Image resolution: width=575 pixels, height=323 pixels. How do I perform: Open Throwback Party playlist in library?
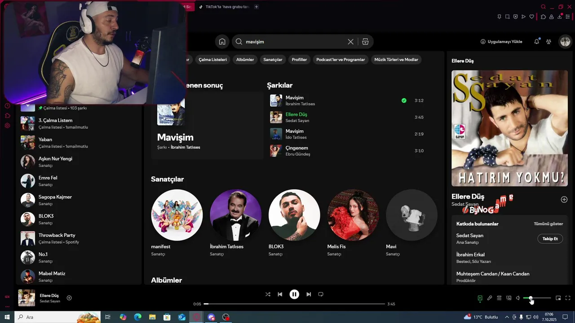click(79, 238)
